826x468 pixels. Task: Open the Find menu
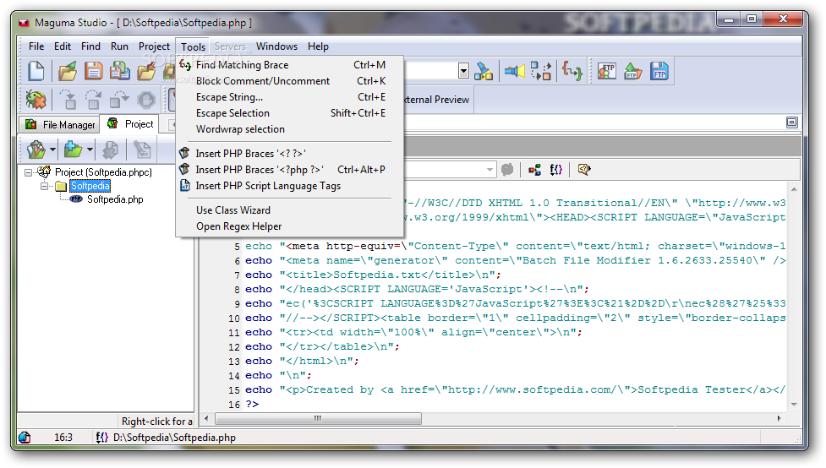pos(90,46)
